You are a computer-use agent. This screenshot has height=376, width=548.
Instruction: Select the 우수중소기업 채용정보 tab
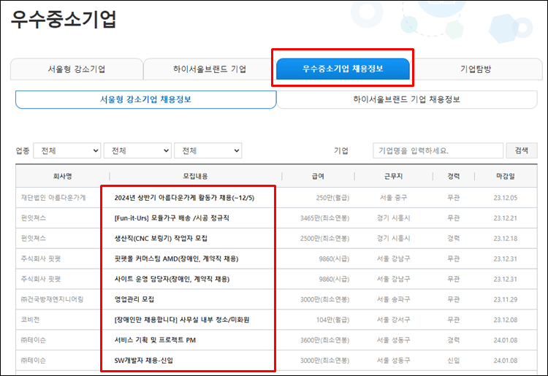pos(343,69)
